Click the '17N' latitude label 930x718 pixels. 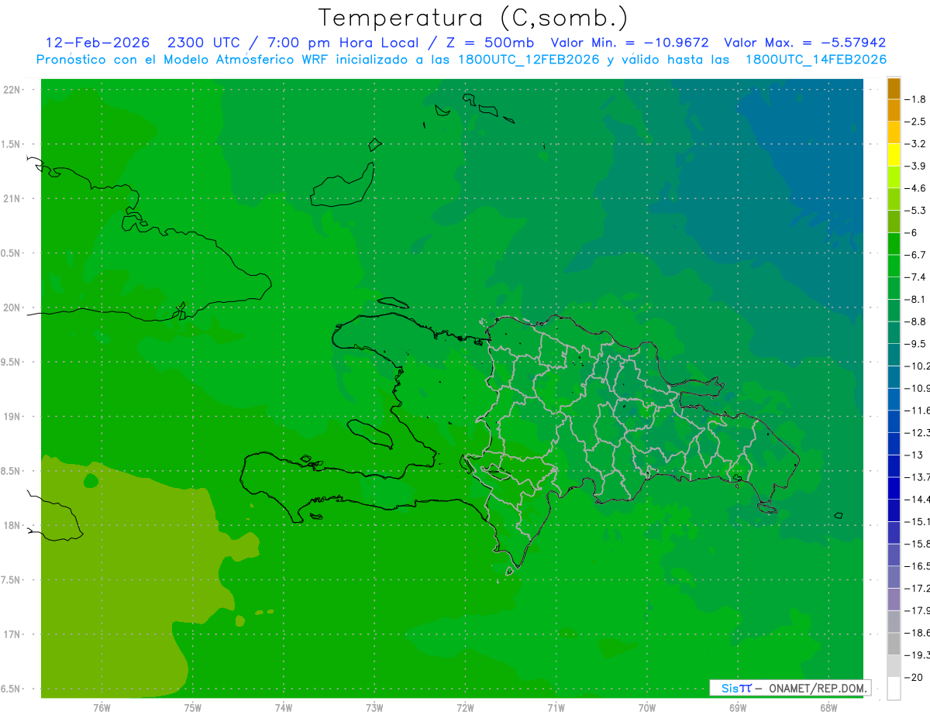pos(13,635)
